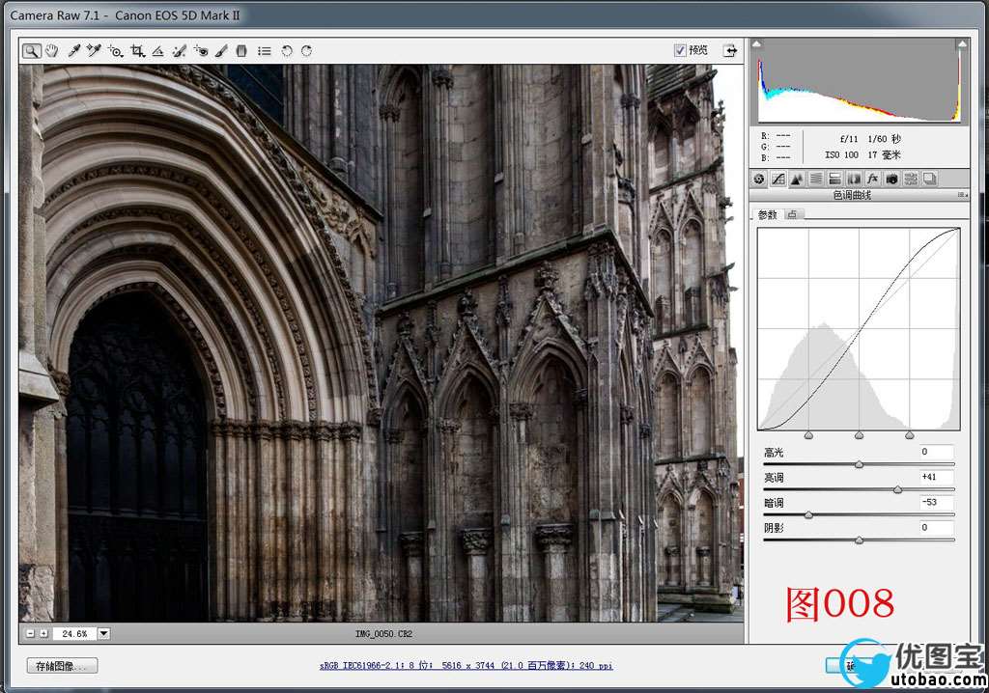Open the zoom level dropdown
The height and width of the screenshot is (693, 989).
104,634
